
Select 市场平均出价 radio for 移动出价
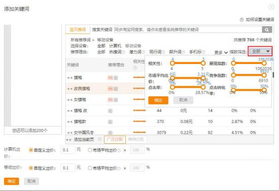(90, 168)
